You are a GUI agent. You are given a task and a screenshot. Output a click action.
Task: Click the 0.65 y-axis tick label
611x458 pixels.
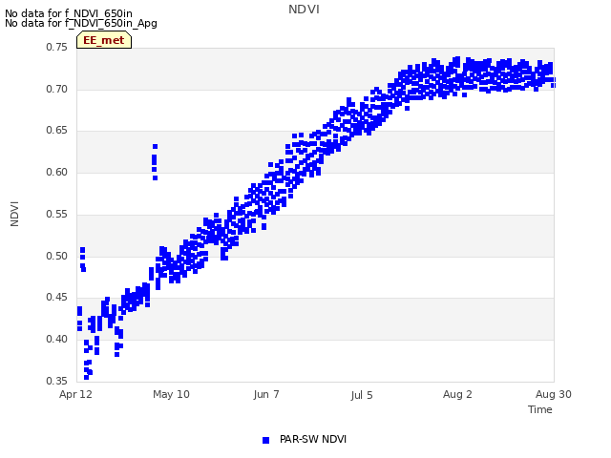click(56, 131)
